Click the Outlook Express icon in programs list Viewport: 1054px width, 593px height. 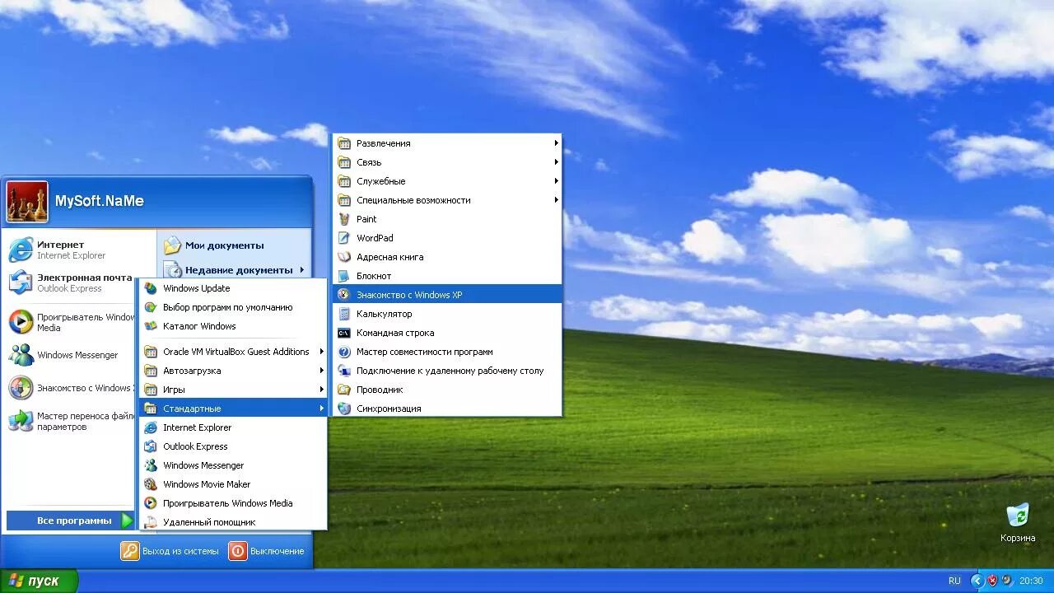pyautogui.click(x=151, y=446)
